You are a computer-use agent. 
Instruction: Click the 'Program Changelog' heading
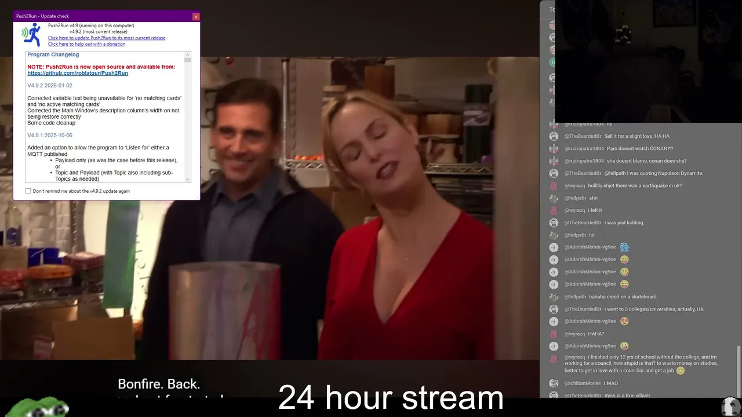tap(53, 54)
